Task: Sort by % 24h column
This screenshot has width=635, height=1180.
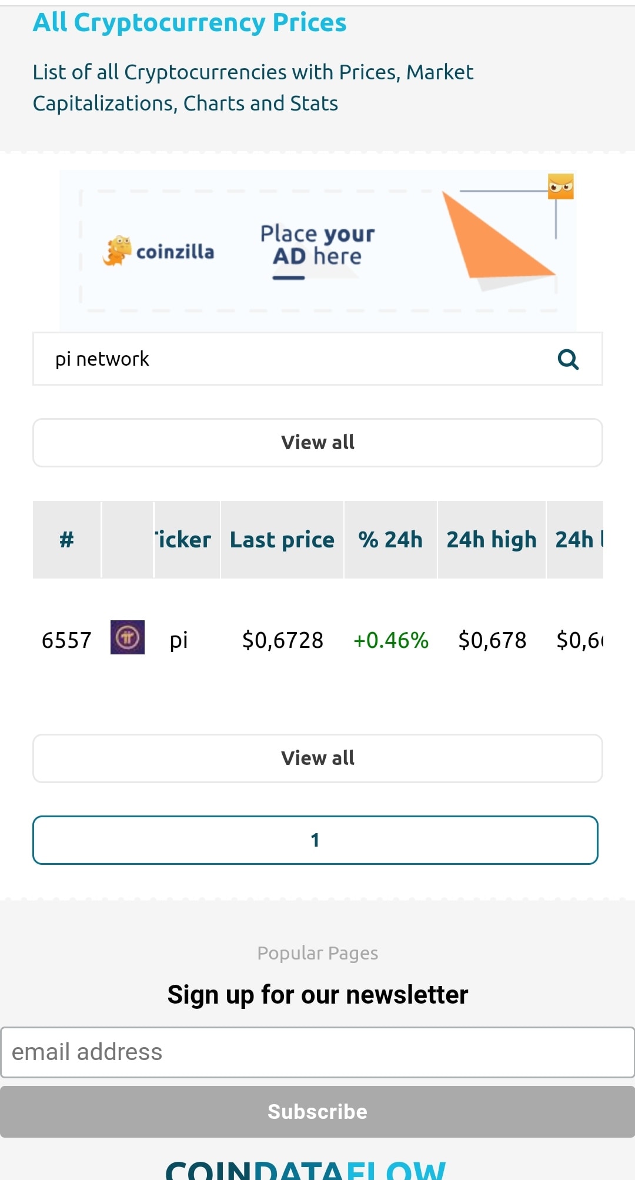Action: click(390, 540)
